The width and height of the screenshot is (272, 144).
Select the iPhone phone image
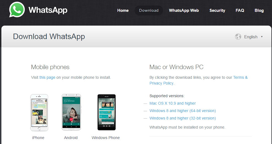click(x=39, y=113)
